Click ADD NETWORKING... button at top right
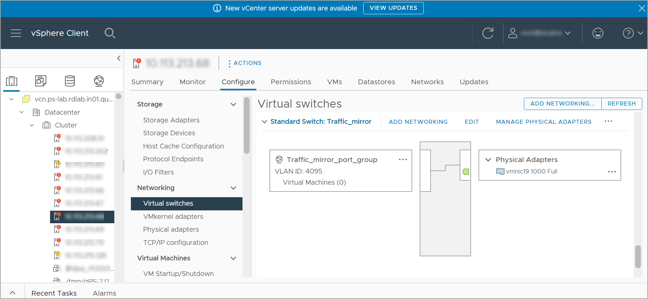 562,104
